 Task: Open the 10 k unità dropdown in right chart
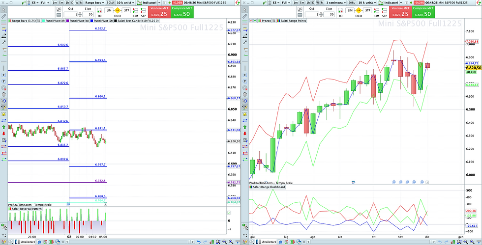point(367,2)
